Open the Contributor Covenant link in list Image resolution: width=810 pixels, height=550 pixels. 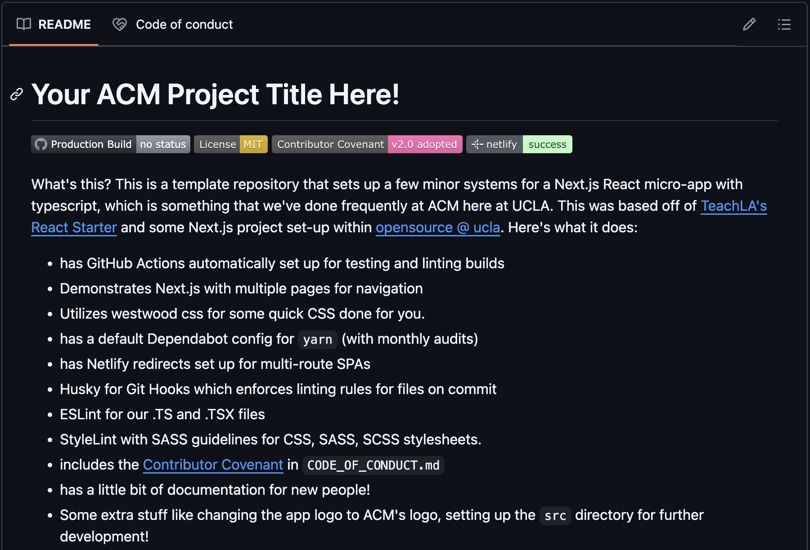click(213, 465)
